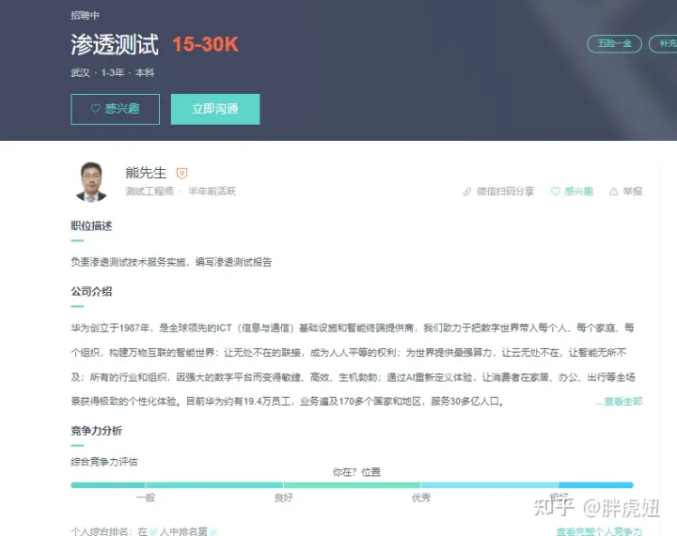Click the job title 渗透测试
Image resolution: width=677 pixels, height=536 pixels.
115,44
